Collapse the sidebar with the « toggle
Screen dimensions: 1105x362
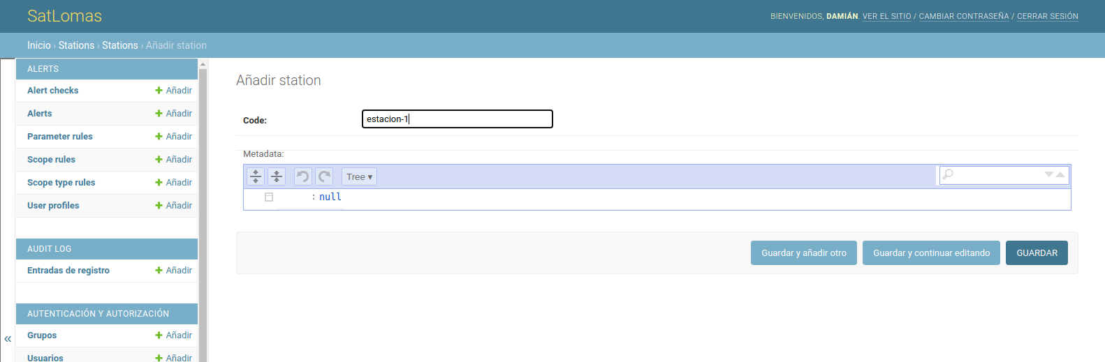pos(8,339)
